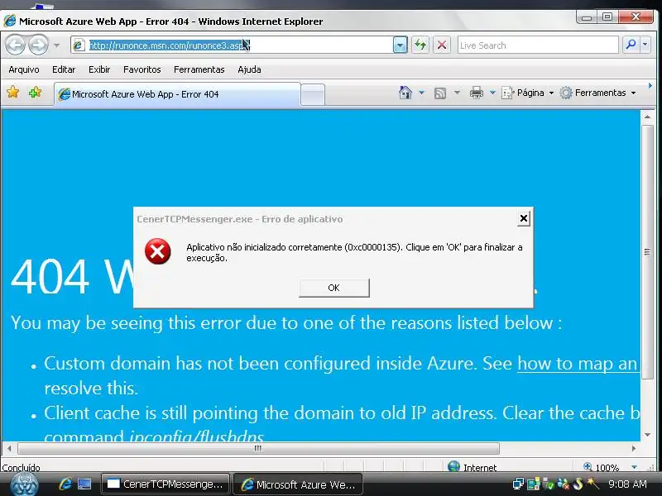The image size is (662, 496).
Task: Expand the Print options dropdown arrow
Action: [492, 93]
